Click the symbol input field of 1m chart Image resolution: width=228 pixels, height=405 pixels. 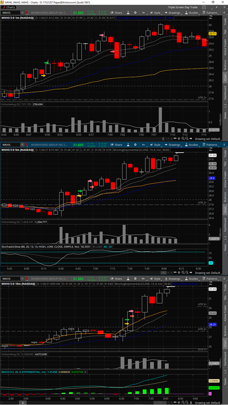point(11,12)
